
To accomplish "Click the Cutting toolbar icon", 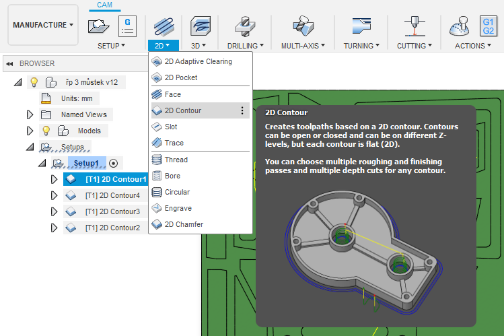I will 410,26.
